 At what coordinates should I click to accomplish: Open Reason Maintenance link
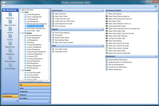pos(115,69)
